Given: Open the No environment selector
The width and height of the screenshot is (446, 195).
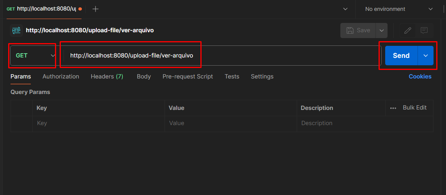Looking at the screenshot, I should point(399,9).
